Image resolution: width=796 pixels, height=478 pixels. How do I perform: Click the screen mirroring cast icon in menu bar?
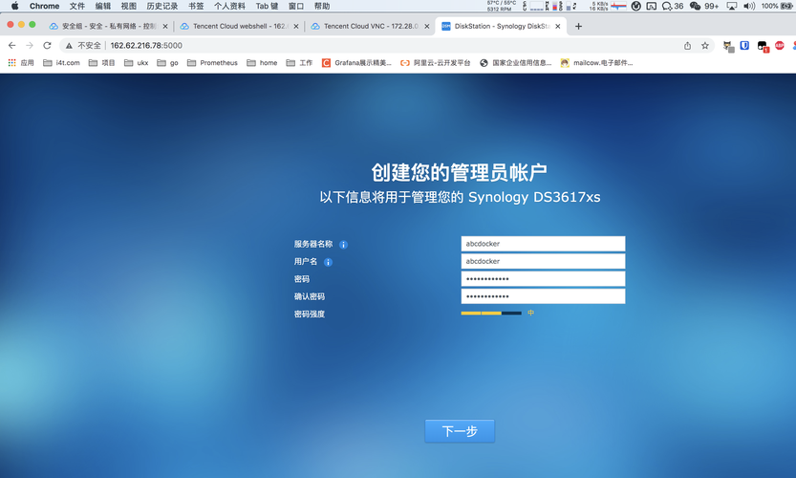click(x=652, y=6)
